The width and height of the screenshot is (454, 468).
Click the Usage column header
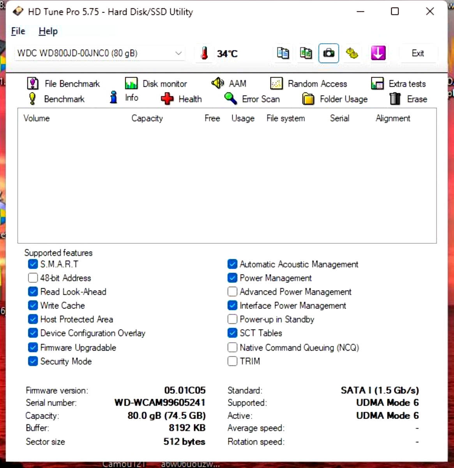coord(243,118)
